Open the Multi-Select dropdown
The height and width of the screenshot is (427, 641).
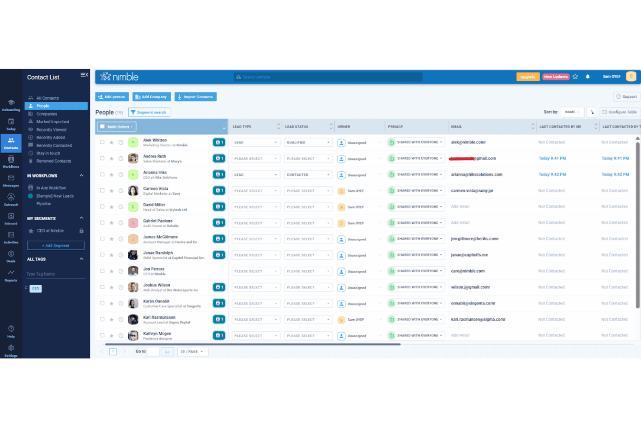tap(117, 127)
